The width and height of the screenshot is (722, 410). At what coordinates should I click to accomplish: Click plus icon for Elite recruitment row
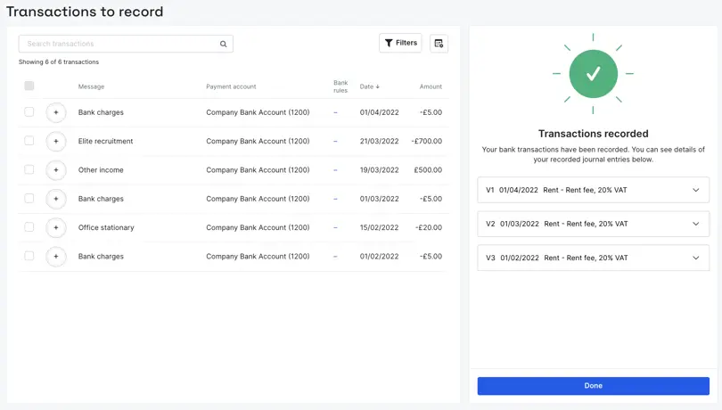click(x=56, y=142)
